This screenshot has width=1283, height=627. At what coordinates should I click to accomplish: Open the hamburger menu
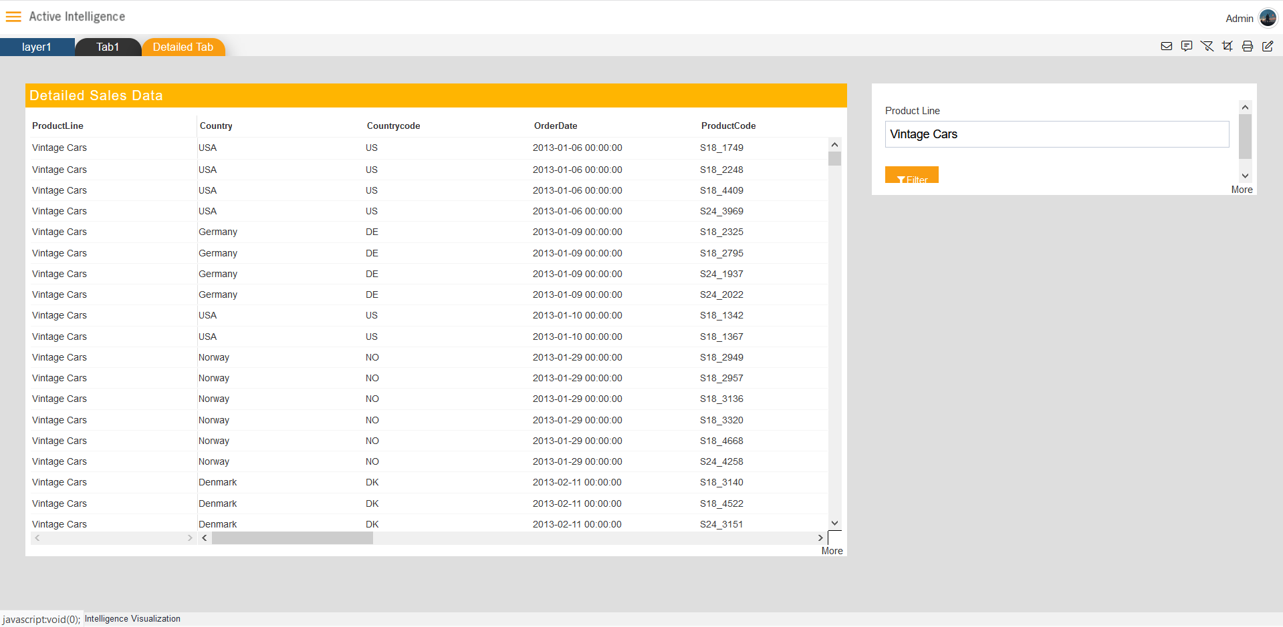(13, 17)
